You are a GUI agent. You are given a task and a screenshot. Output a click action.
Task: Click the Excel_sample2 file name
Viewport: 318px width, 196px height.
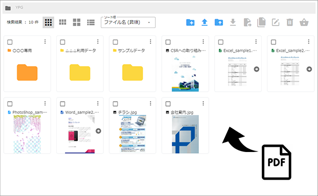click(x=293, y=51)
